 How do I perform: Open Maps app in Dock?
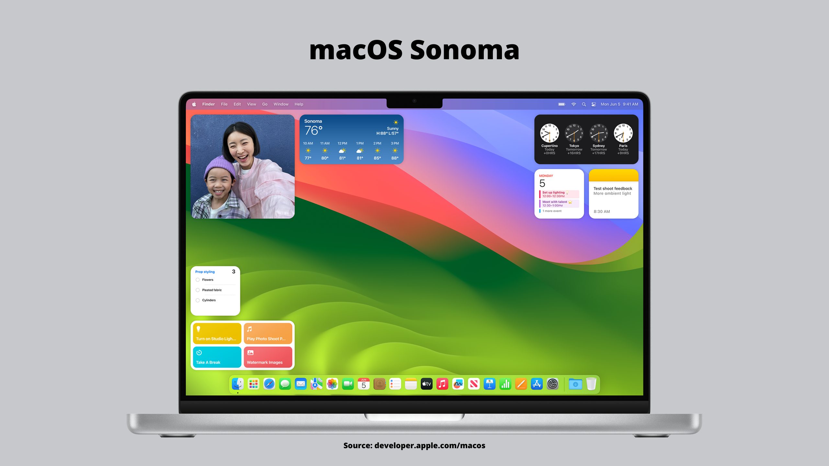point(315,384)
